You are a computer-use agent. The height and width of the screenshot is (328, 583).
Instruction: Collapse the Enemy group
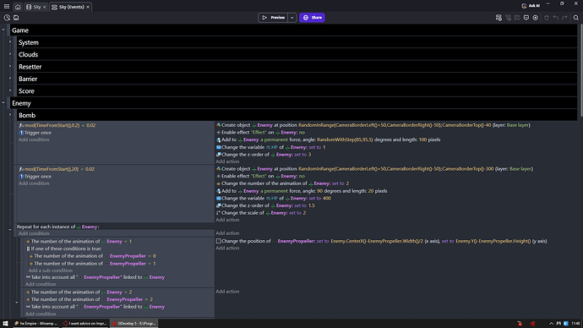coord(3,102)
